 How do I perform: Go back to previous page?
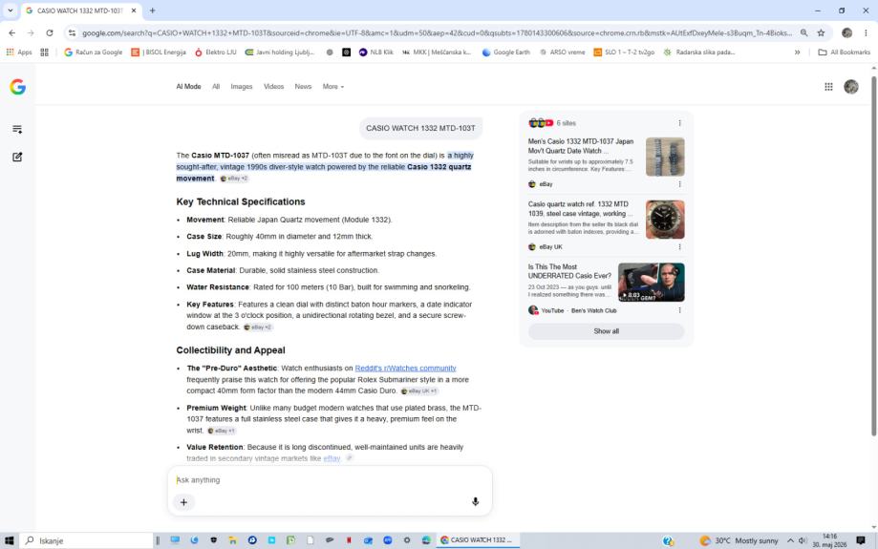[x=12, y=33]
